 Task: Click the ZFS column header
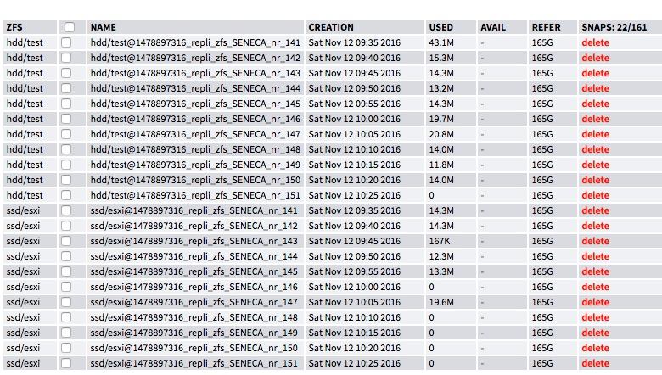[14, 27]
